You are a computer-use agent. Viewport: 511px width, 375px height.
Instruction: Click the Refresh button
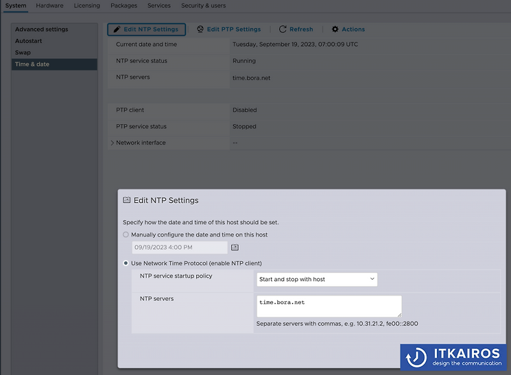(296, 29)
